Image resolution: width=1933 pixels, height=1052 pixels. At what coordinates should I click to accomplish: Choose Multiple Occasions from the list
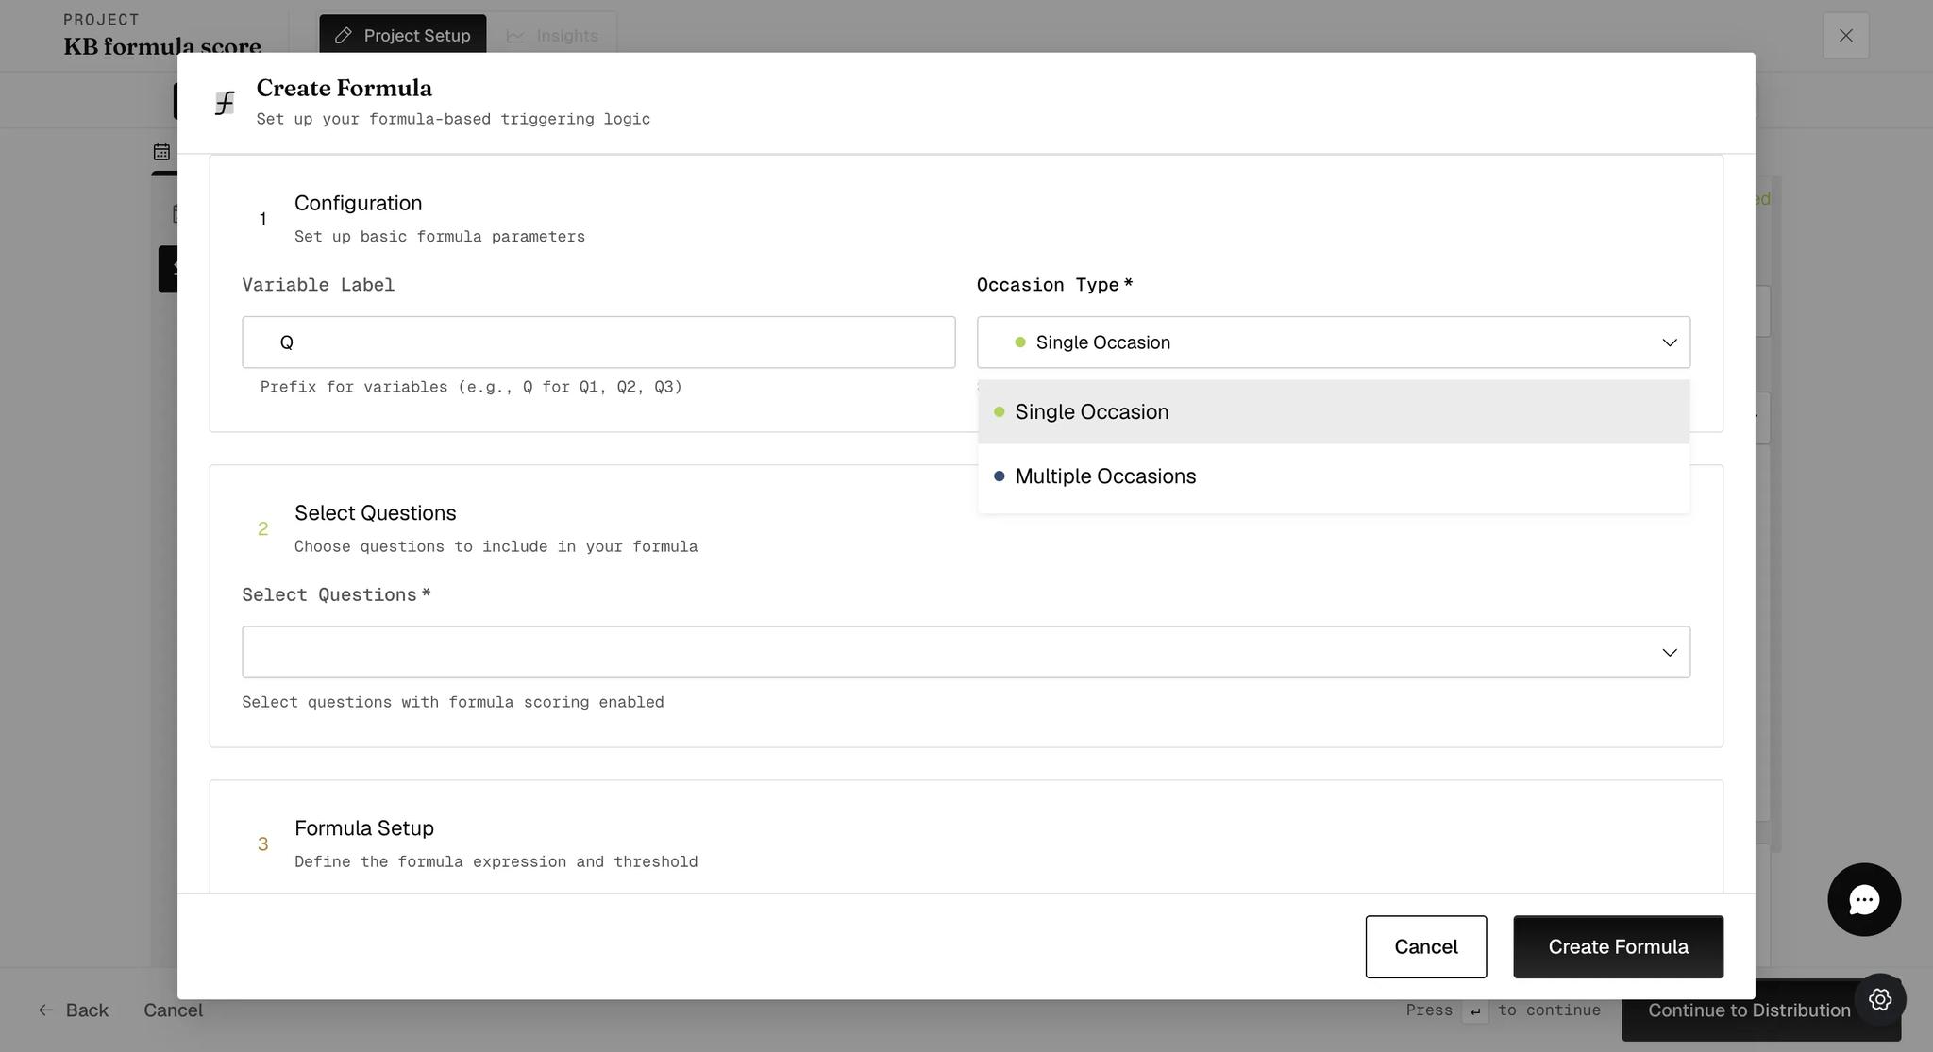(1334, 476)
